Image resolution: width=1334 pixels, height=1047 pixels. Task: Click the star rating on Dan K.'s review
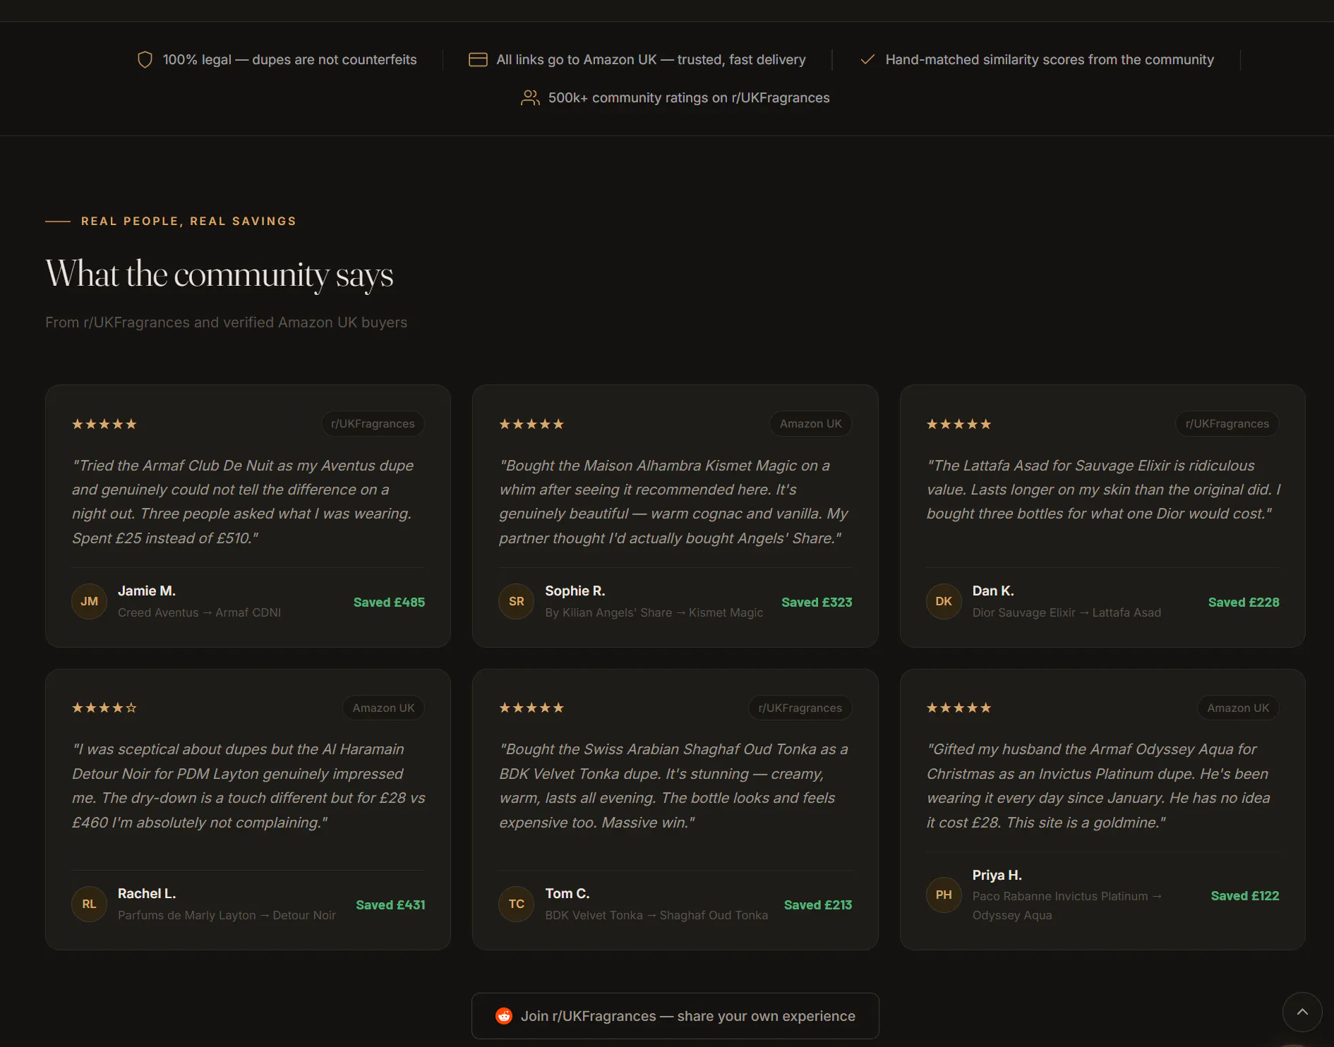959,424
